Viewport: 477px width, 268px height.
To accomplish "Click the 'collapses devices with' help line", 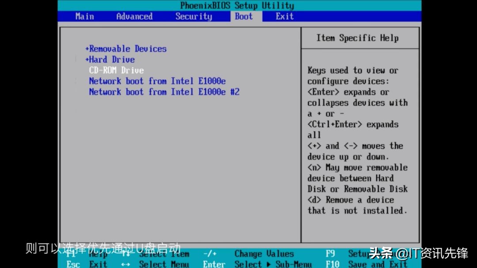I will click(x=357, y=103).
